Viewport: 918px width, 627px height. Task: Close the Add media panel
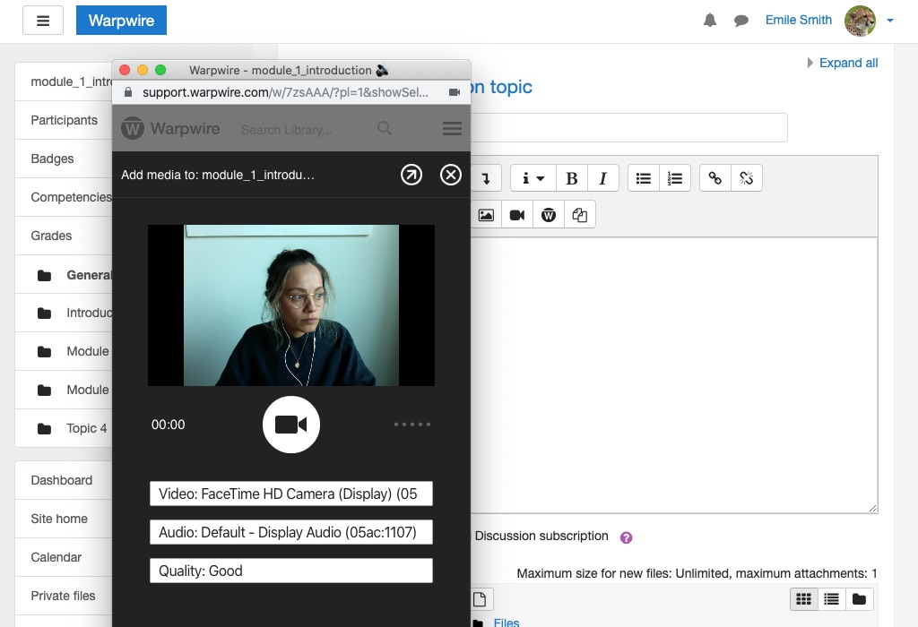451,175
